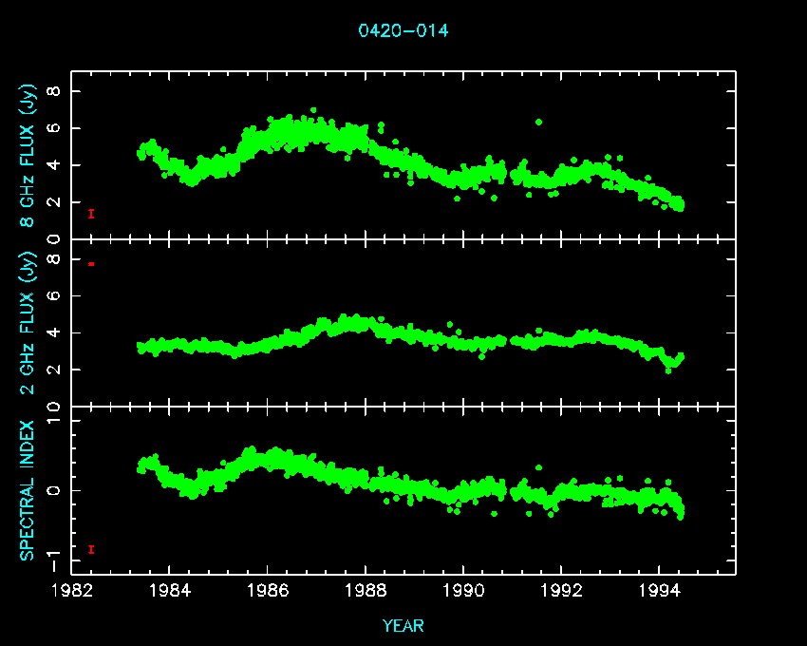Click the plot title 0420-014

tap(403, 30)
